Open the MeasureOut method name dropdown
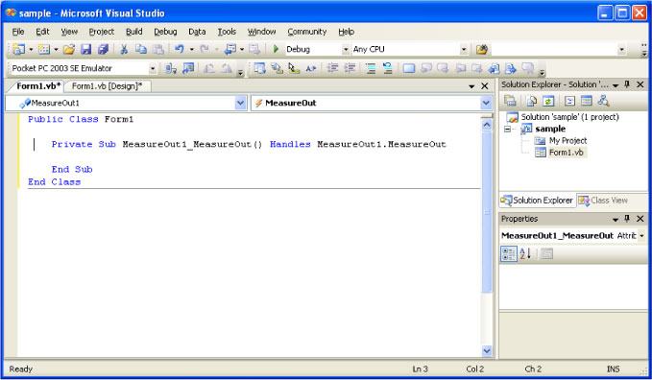 (486, 103)
